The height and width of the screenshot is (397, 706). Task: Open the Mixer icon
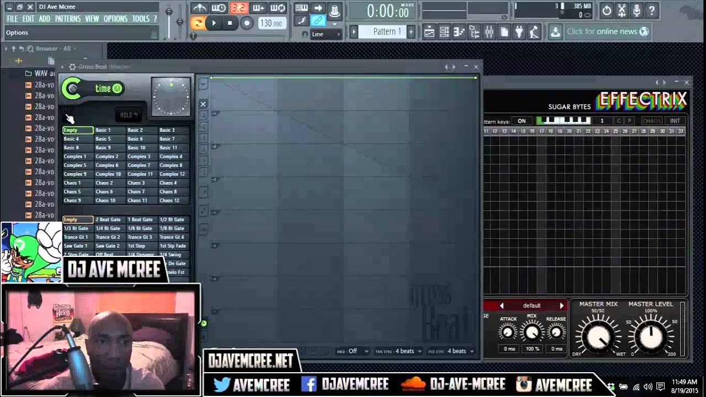[x=489, y=33]
